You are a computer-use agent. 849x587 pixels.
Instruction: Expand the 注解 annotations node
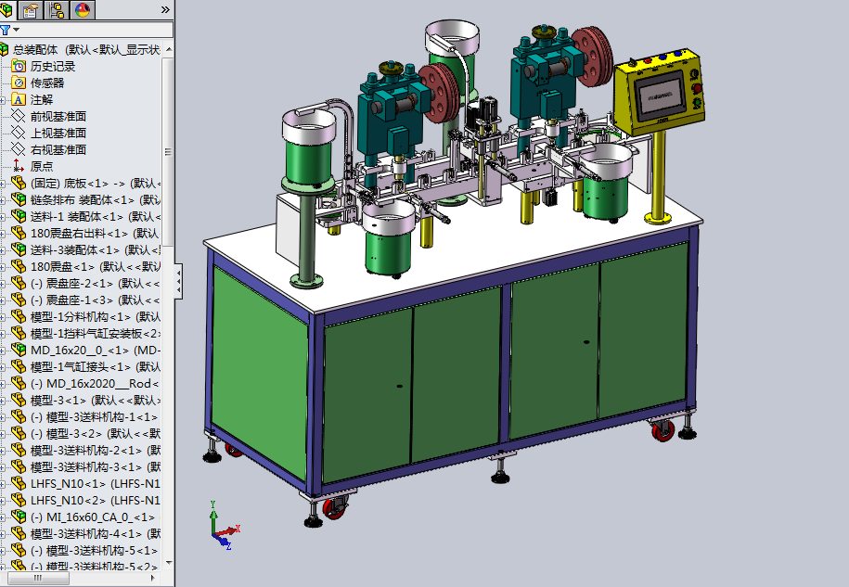pos(4,99)
